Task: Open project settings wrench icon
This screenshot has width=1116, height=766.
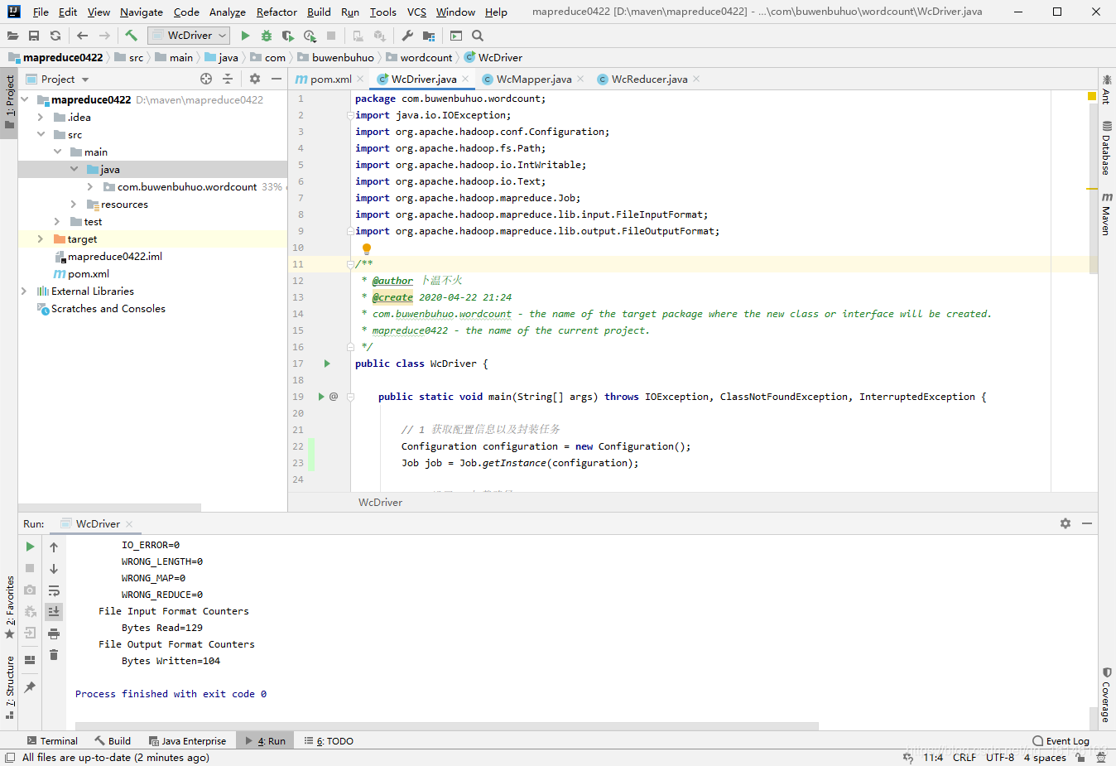Action: (407, 36)
